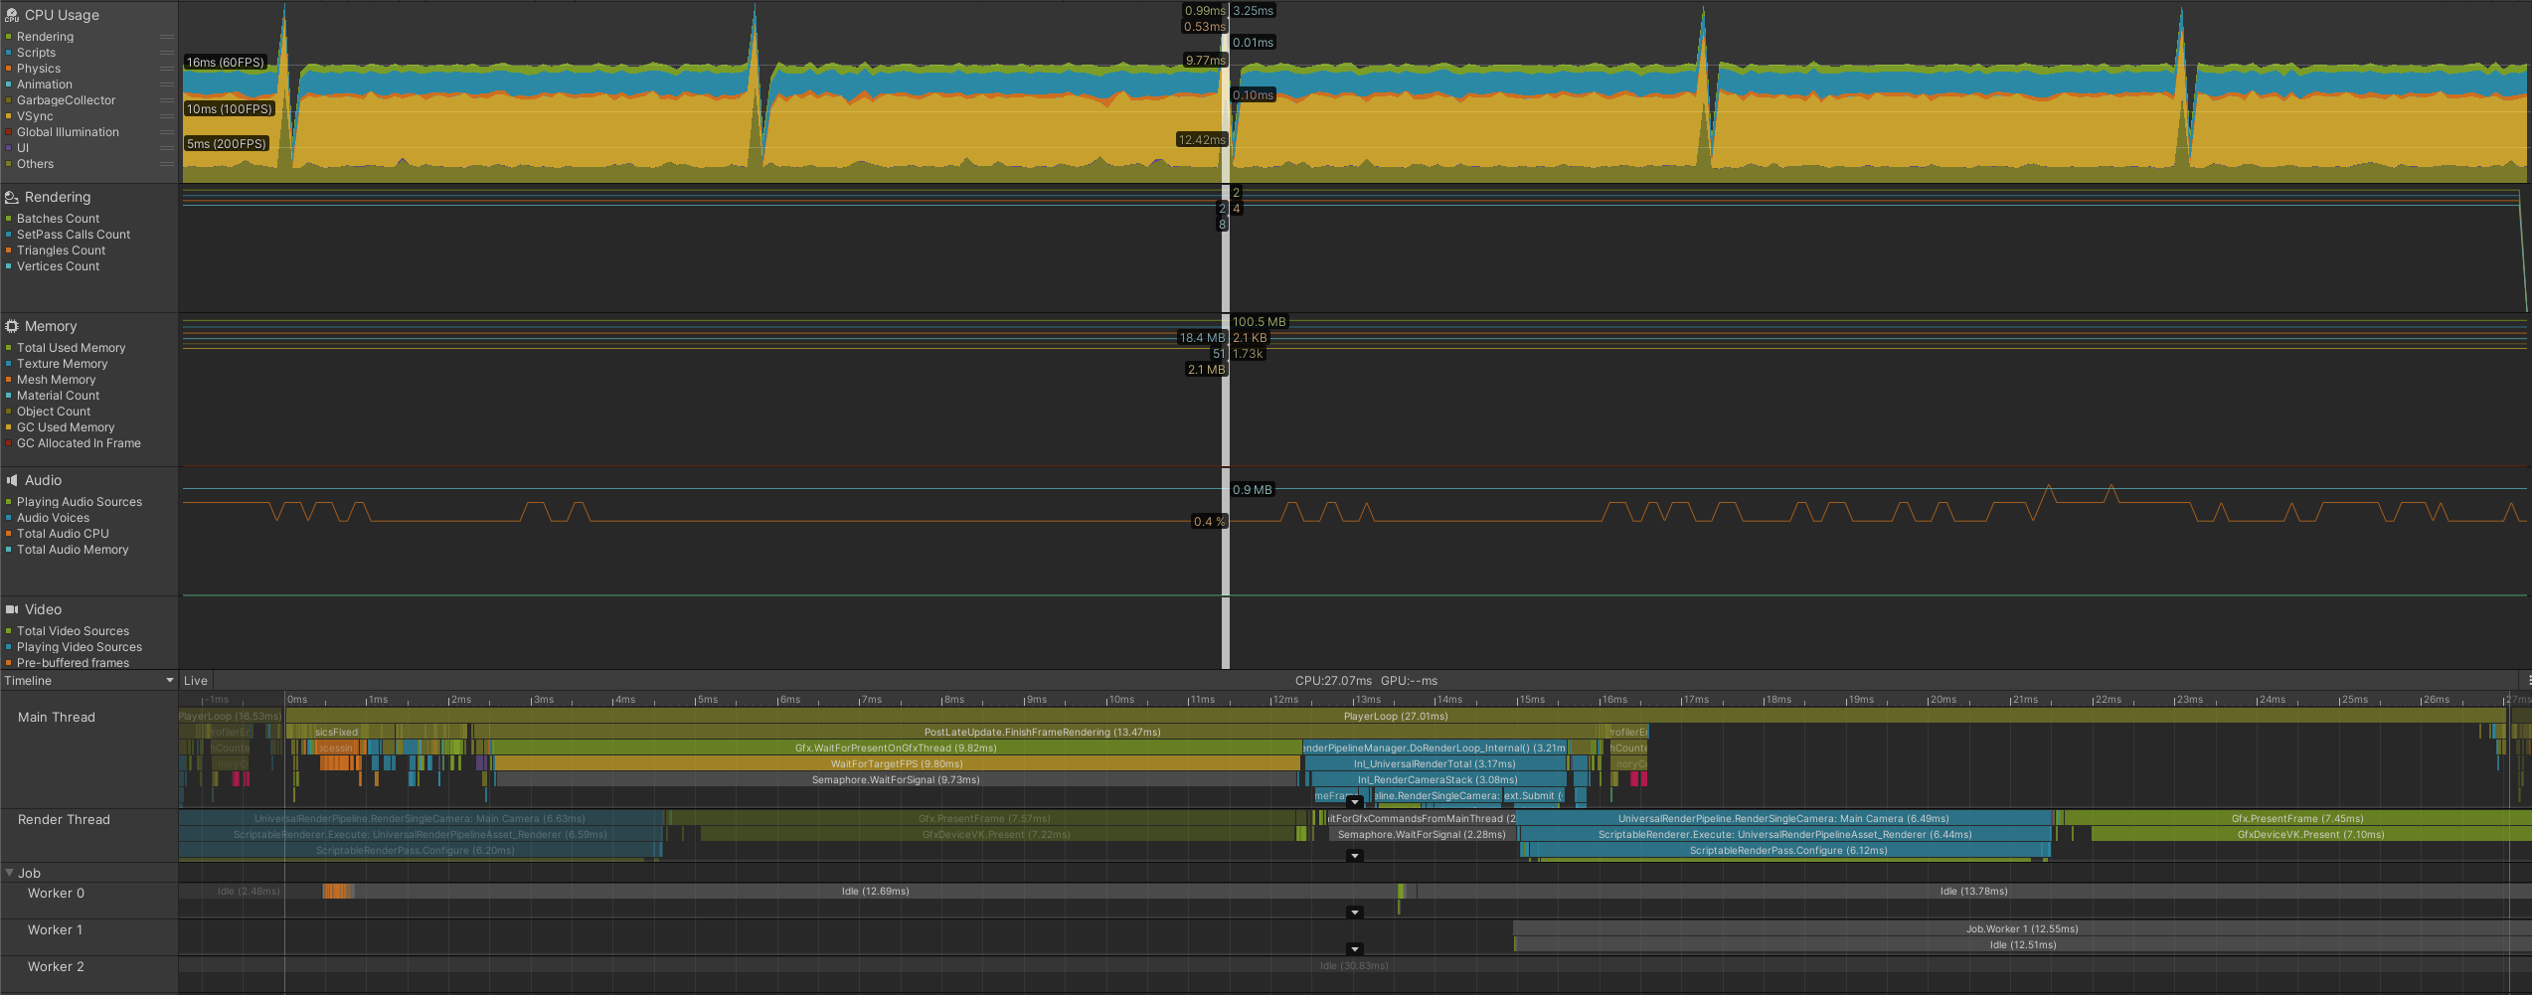Click the reorder handle beside Rendering in CPU Usage
This screenshot has height=995, width=2532.
point(167,37)
